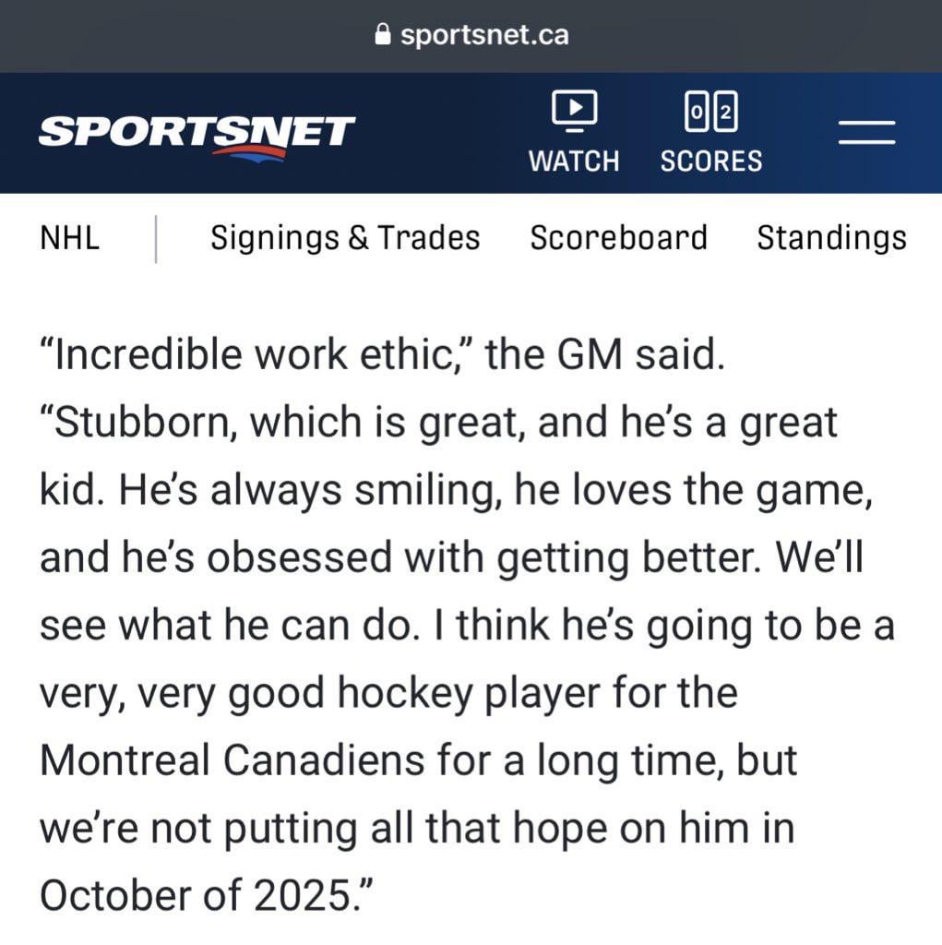Select the TV screen play icon above WATCH
The width and height of the screenshot is (942, 945).
[573, 110]
